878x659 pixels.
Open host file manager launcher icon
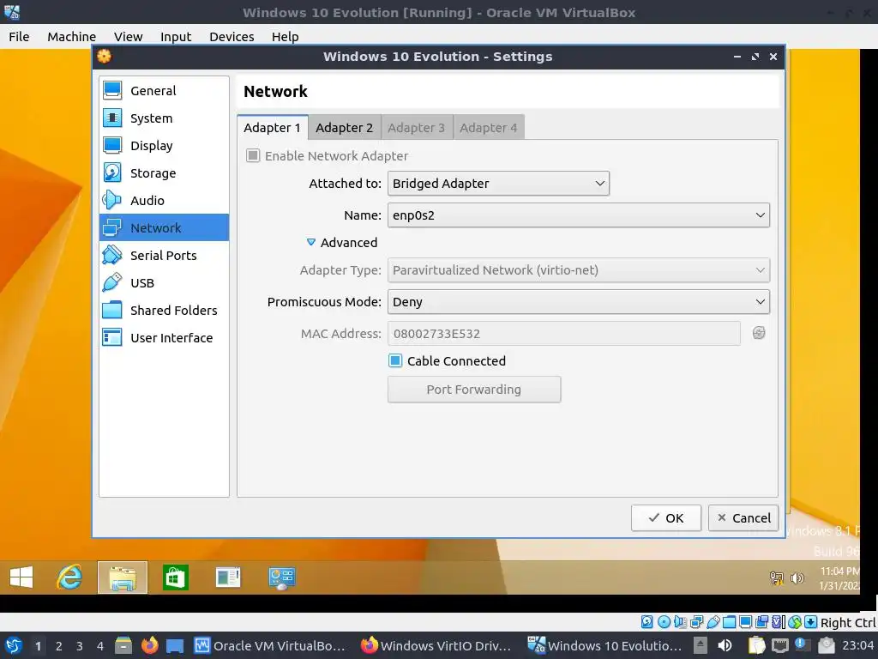coord(123,645)
